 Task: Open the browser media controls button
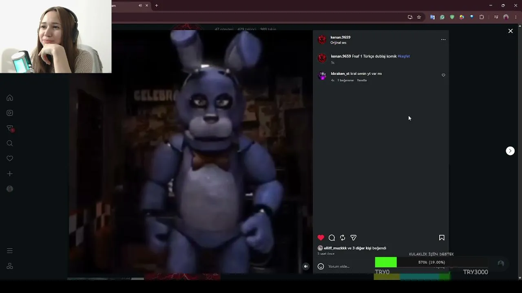tap(496, 17)
